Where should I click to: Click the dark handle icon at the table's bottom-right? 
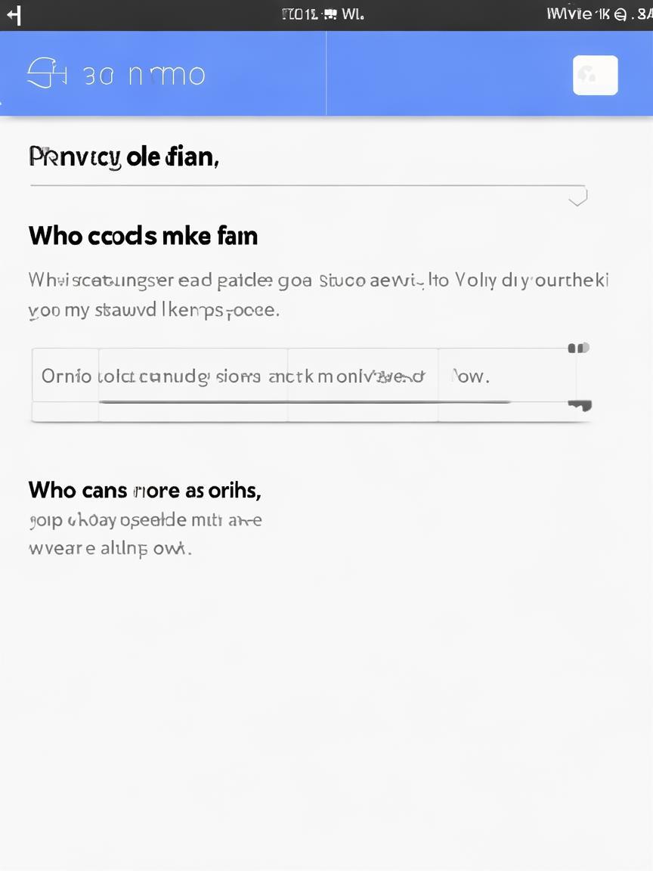pyautogui.click(x=580, y=406)
